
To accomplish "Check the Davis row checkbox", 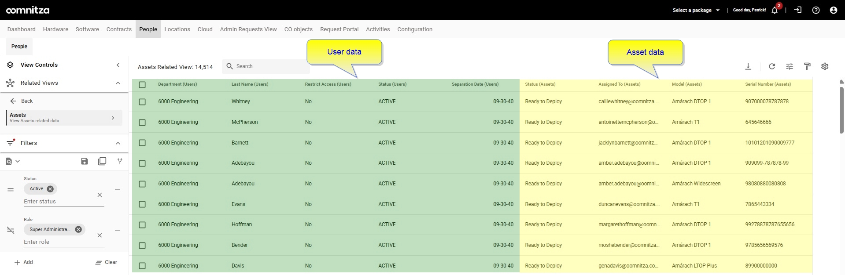I will (142, 266).
